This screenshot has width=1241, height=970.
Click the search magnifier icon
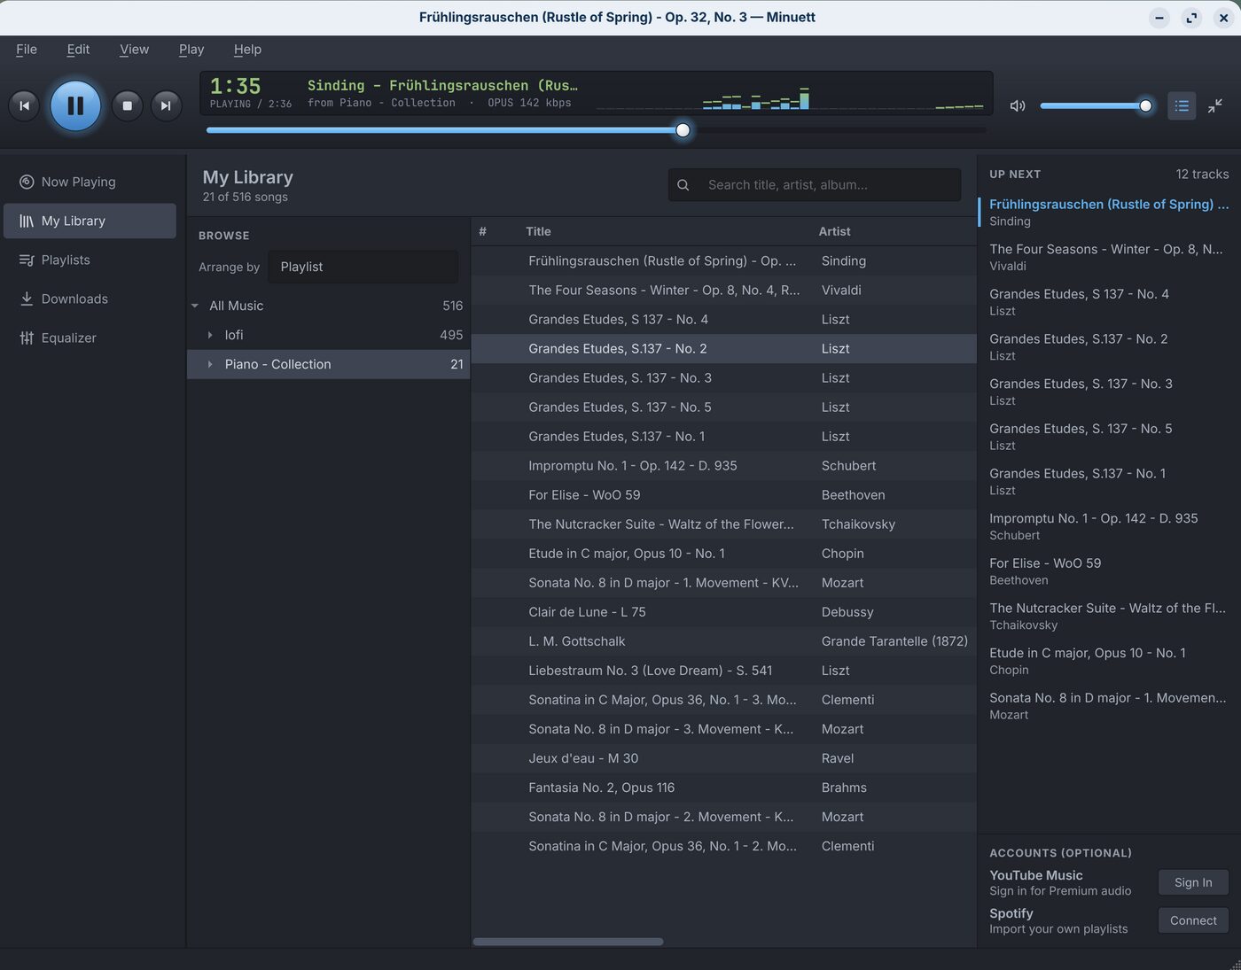coord(683,185)
